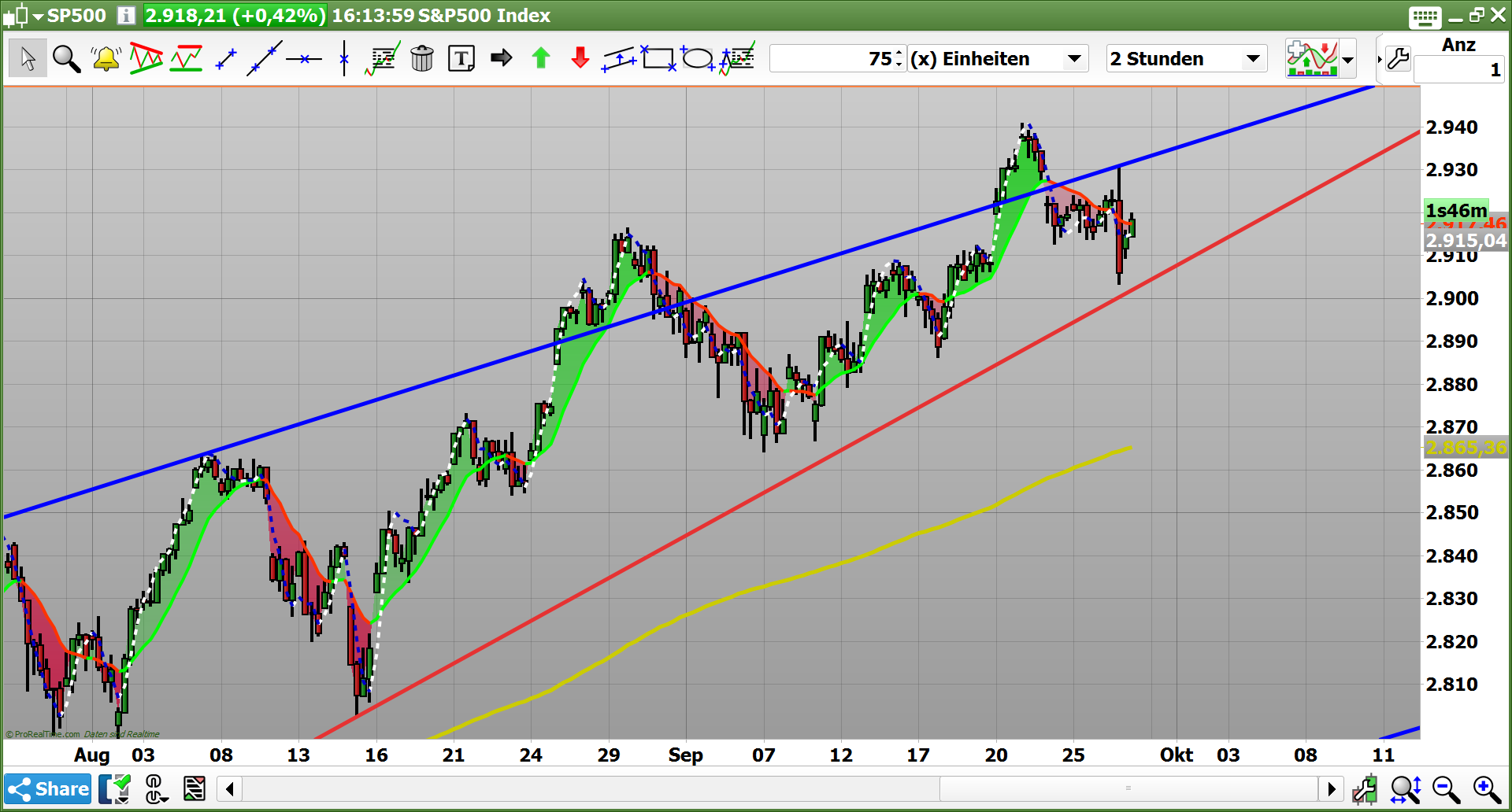1512x812 pixels.
Task: Click the bottom-right wrench and chart icon
Action: click(x=1365, y=788)
